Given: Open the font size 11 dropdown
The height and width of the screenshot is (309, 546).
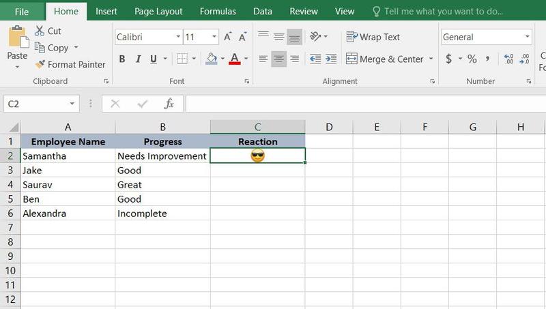Looking at the screenshot, I should [x=214, y=37].
